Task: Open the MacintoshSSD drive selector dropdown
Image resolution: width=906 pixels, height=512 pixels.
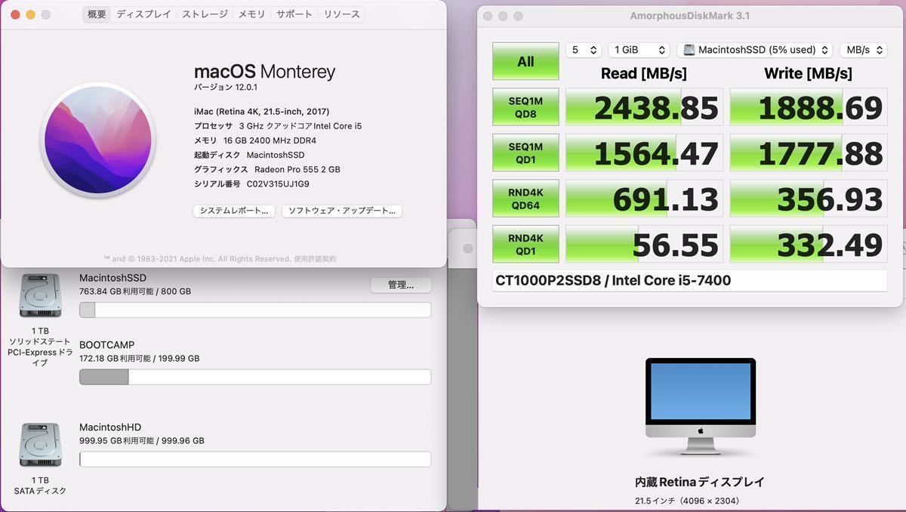Action: pos(755,50)
